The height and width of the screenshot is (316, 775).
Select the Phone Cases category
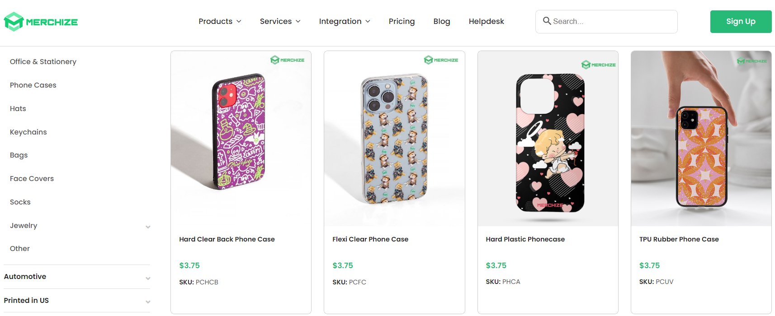pos(33,85)
